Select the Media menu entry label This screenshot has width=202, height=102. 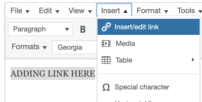(125, 43)
